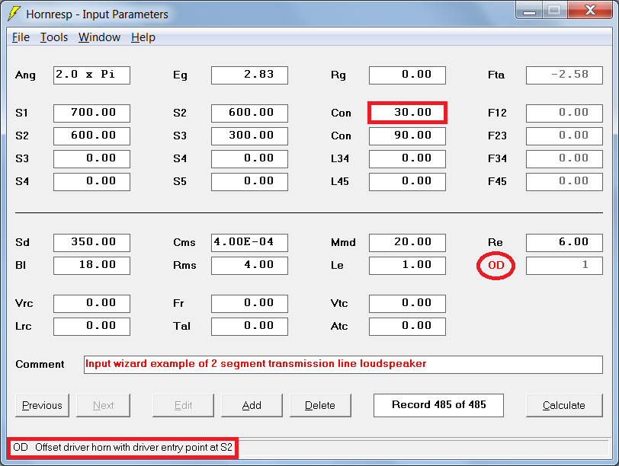Screen dimensions: 619x466
Task: Select the Cms field with 4.00E-04
Action: 249,243
